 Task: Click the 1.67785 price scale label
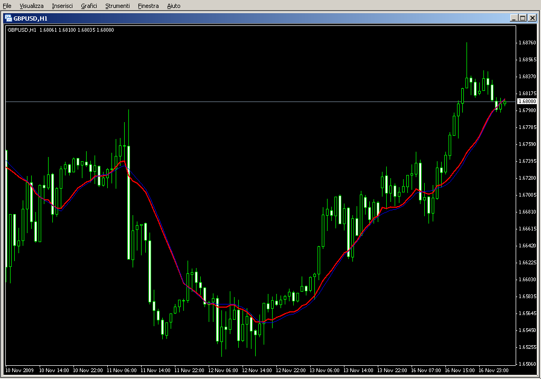point(528,127)
